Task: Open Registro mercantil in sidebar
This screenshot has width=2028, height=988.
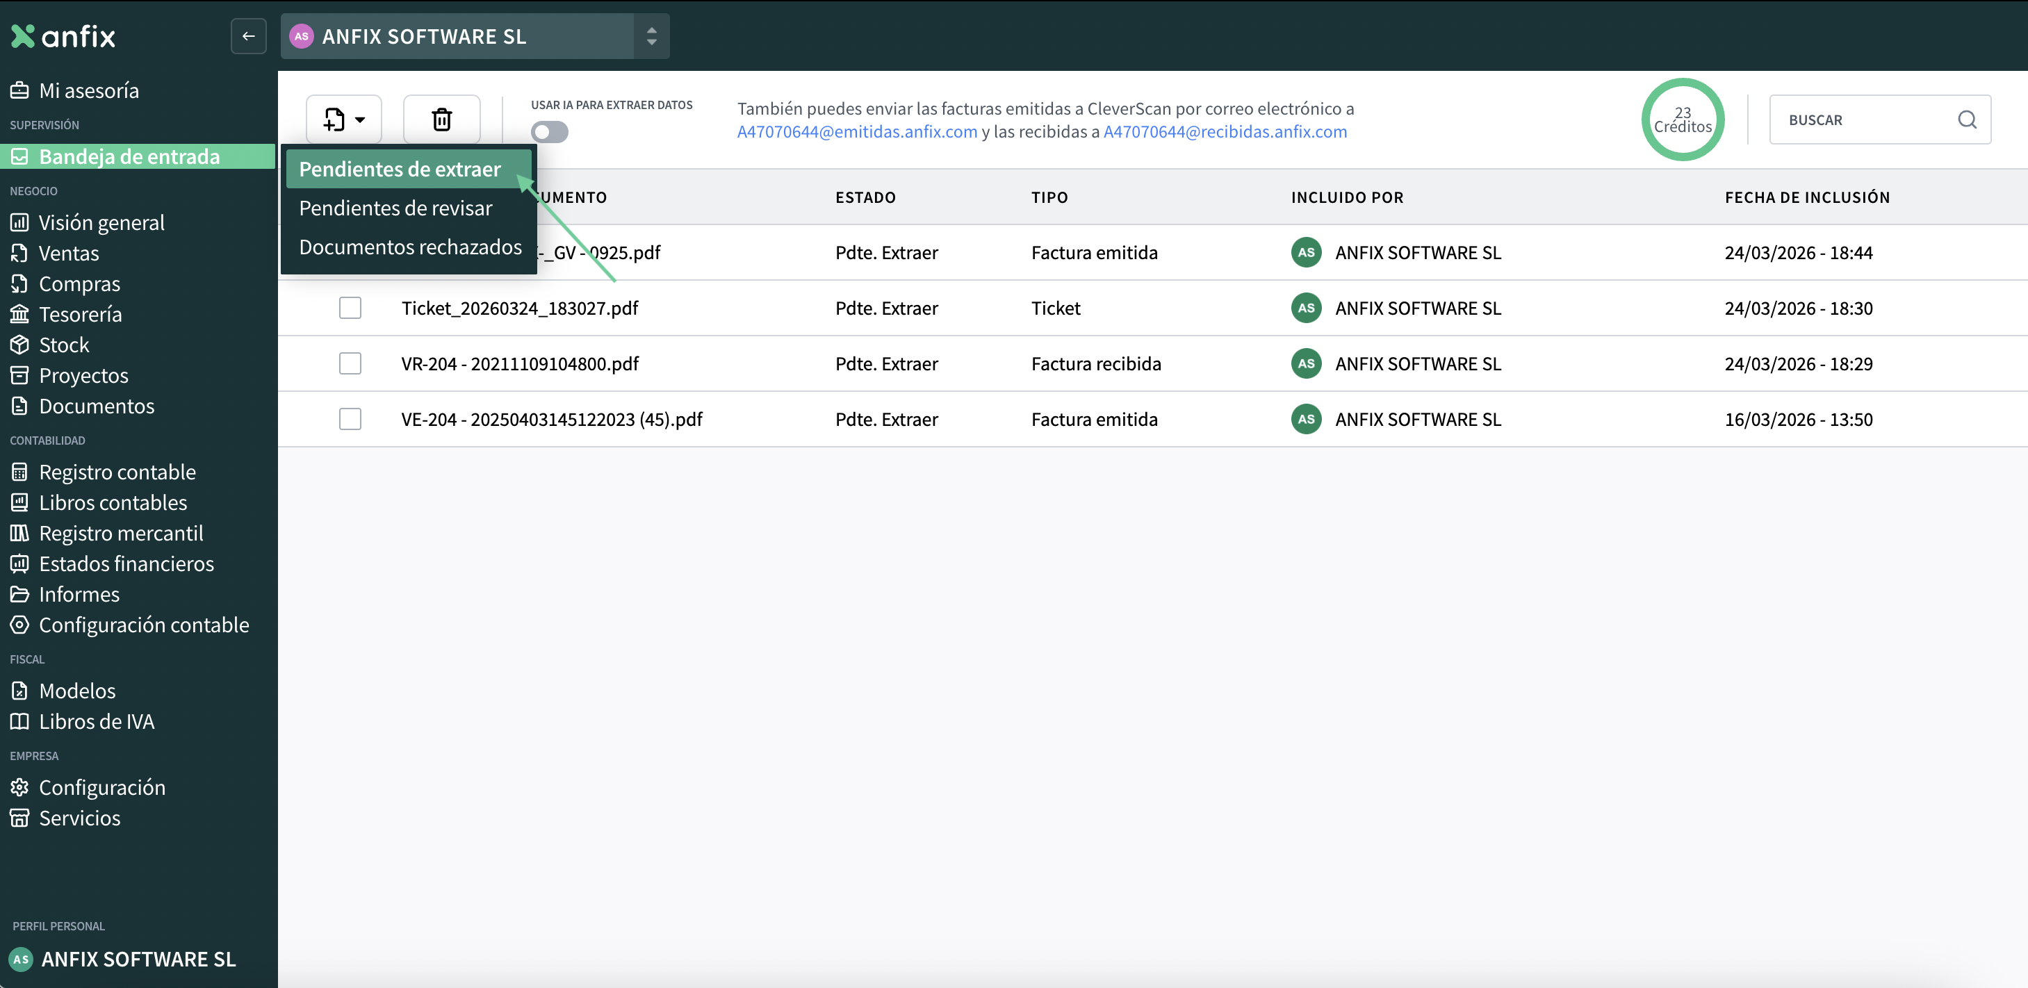Action: (120, 533)
